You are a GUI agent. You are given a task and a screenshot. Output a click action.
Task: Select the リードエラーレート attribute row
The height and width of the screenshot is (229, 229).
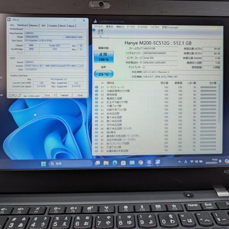tap(156, 87)
